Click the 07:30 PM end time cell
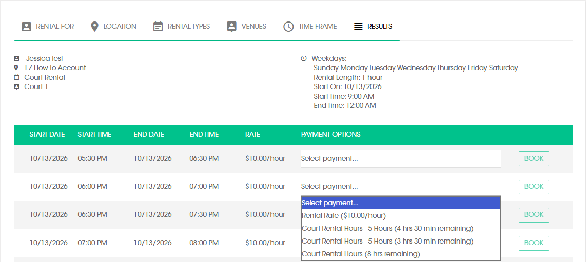 click(204, 215)
